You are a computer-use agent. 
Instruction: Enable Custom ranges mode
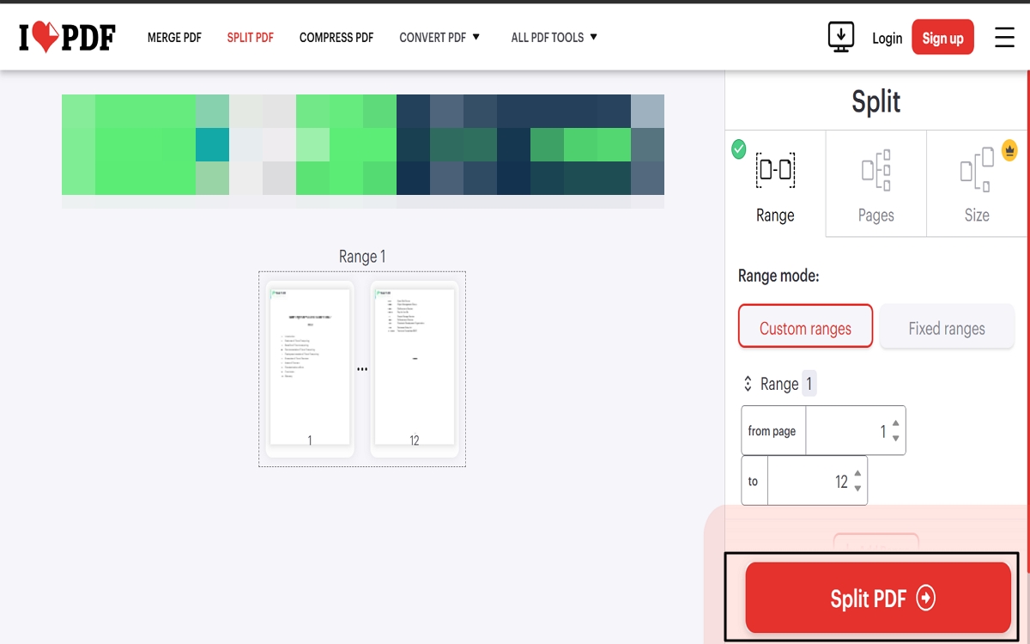[x=805, y=327]
